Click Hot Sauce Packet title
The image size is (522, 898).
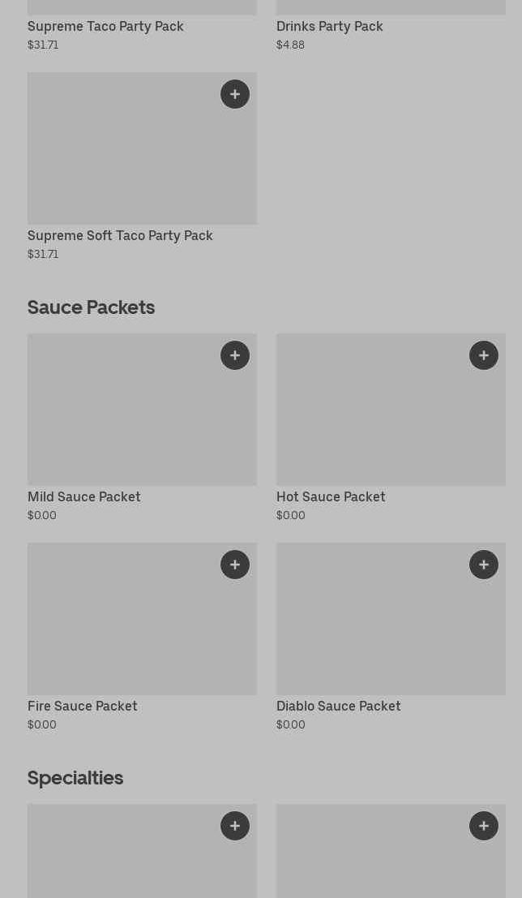[x=331, y=497]
